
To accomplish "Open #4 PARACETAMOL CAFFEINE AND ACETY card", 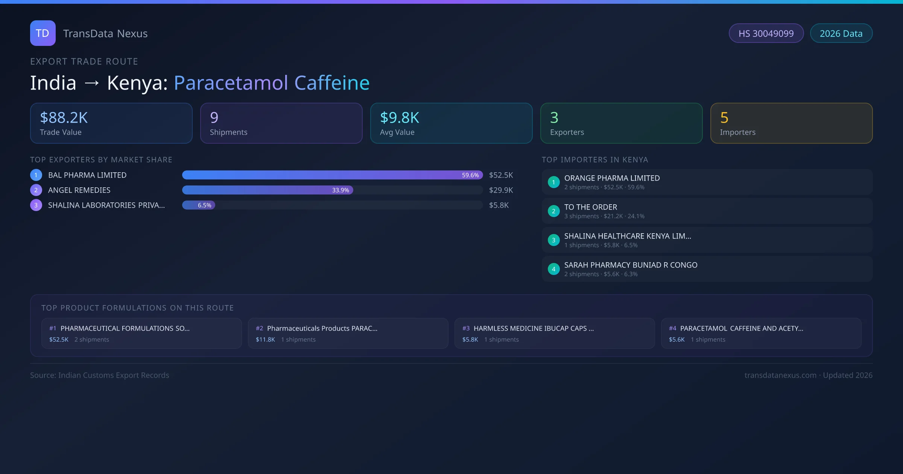I will pos(761,333).
